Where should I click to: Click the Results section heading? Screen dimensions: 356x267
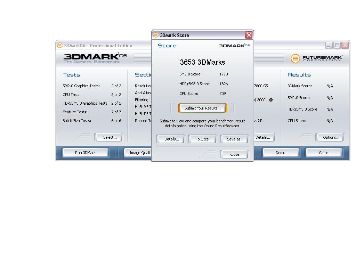(x=299, y=75)
